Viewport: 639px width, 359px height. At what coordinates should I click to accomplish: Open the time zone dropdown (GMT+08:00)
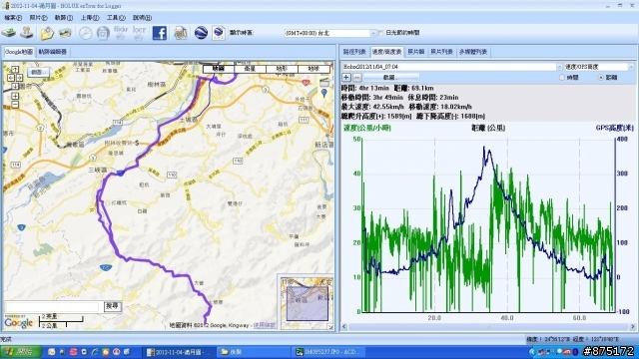tap(372, 33)
